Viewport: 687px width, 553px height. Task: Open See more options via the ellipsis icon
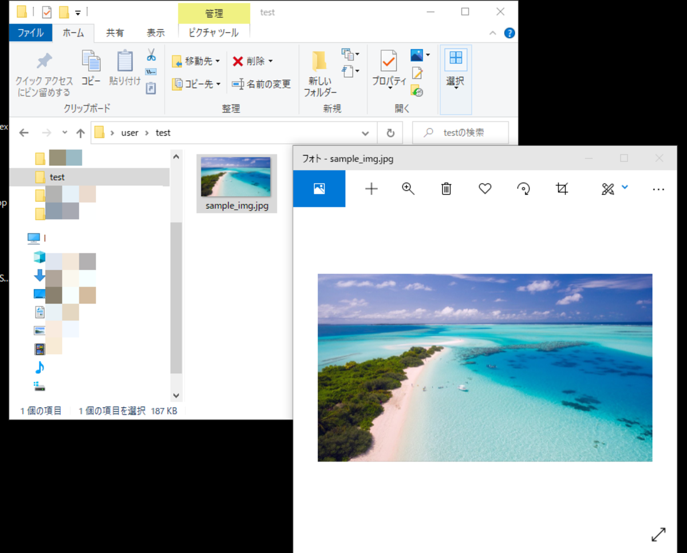point(658,189)
